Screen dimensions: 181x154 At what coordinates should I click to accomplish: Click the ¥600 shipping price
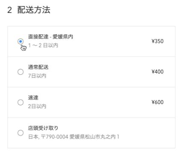tap(158, 102)
